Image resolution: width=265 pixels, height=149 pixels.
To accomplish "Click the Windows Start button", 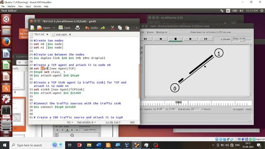I will tap(5, 145).
